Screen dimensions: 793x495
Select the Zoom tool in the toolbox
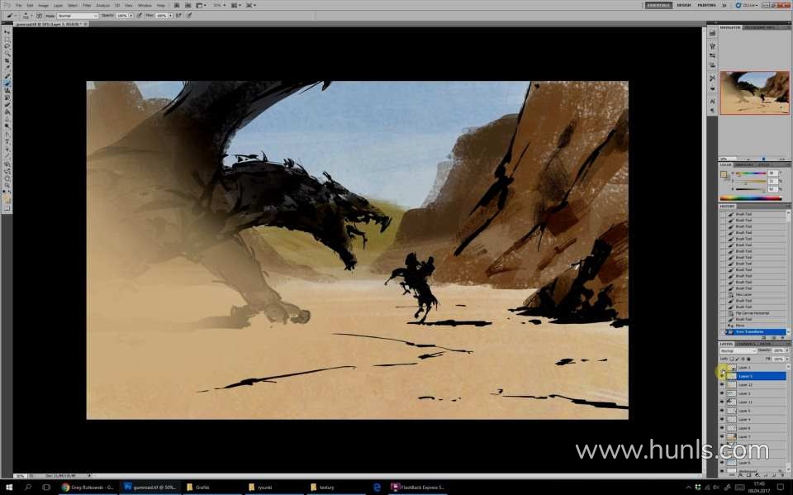(x=7, y=178)
